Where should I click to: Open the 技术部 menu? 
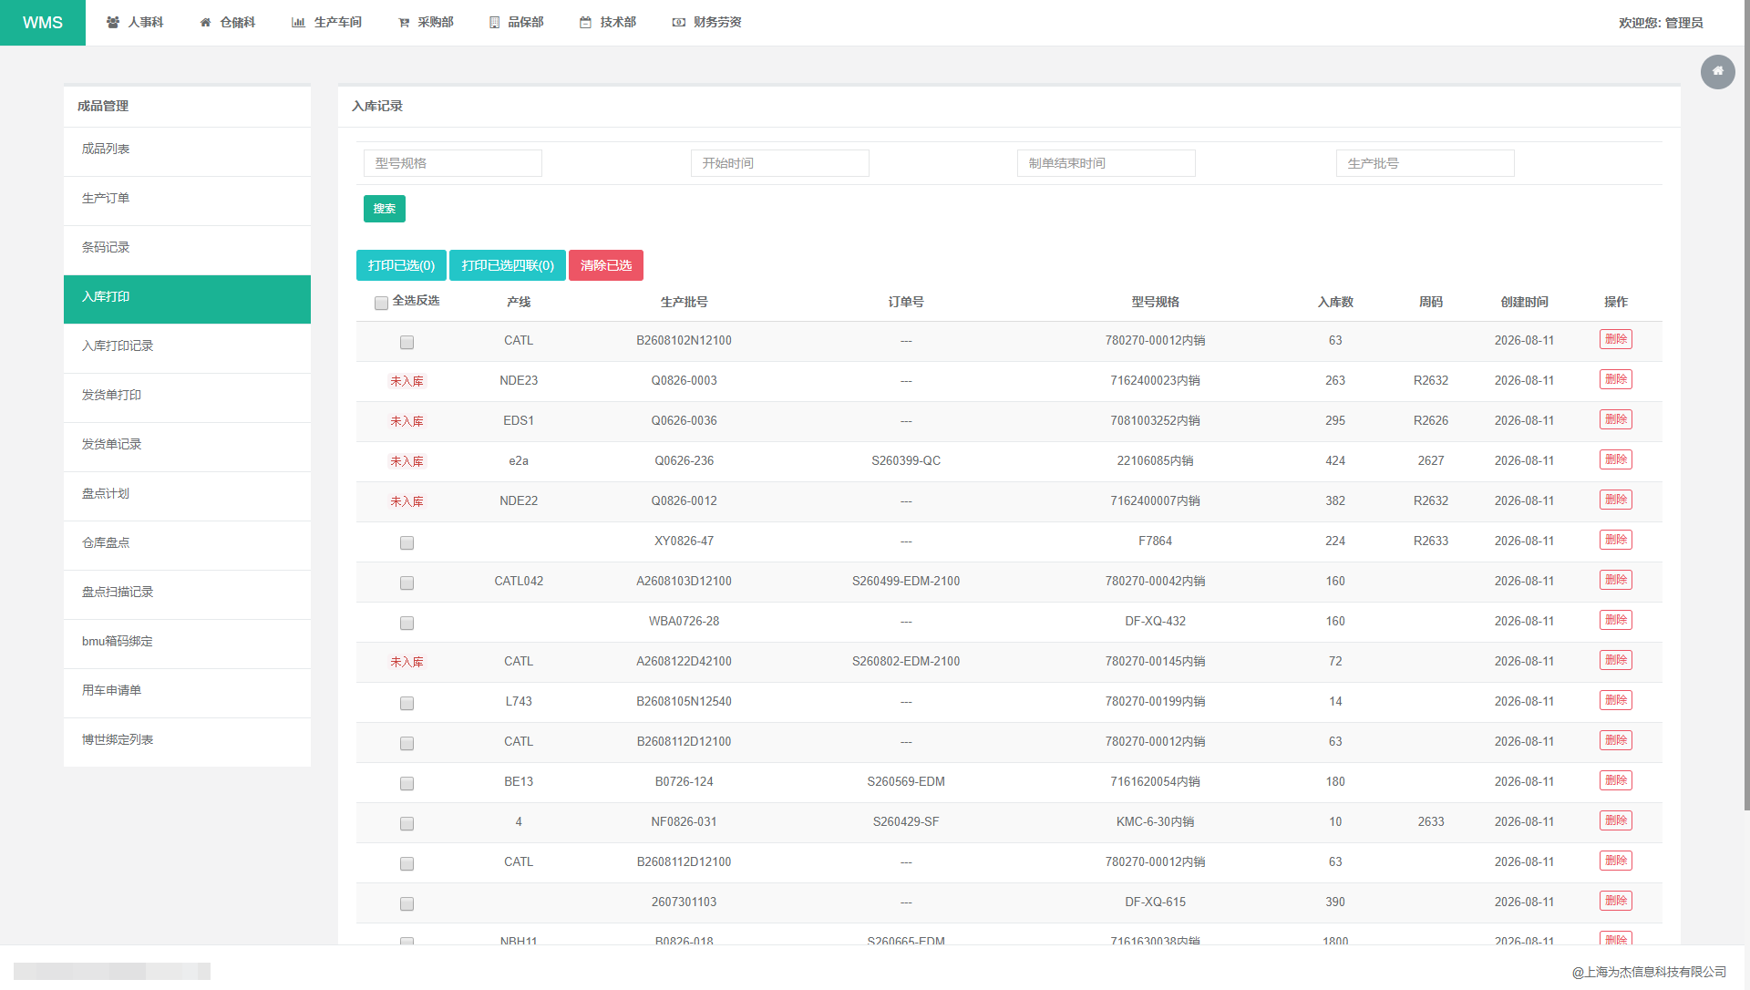coord(608,23)
